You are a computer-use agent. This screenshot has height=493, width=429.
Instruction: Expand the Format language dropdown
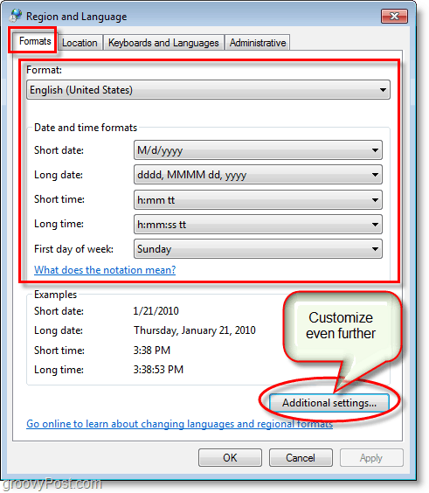point(383,90)
